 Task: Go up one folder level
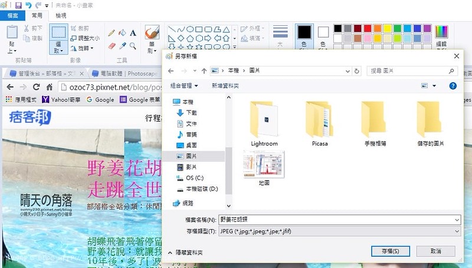tap(204, 71)
